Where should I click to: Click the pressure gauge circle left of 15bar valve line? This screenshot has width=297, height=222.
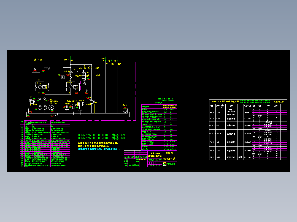pos(87,91)
